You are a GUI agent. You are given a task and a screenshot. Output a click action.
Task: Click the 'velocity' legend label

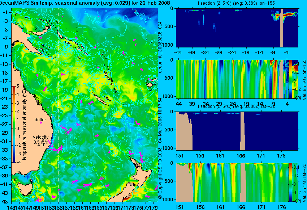[41, 137]
